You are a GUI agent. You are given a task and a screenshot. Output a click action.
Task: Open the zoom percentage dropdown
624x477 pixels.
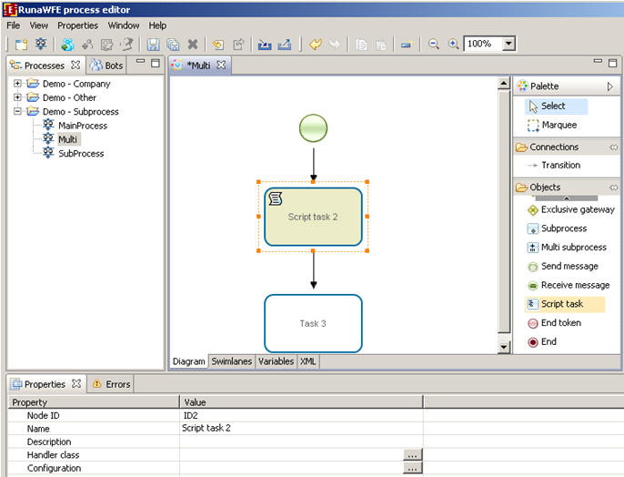click(508, 44)
